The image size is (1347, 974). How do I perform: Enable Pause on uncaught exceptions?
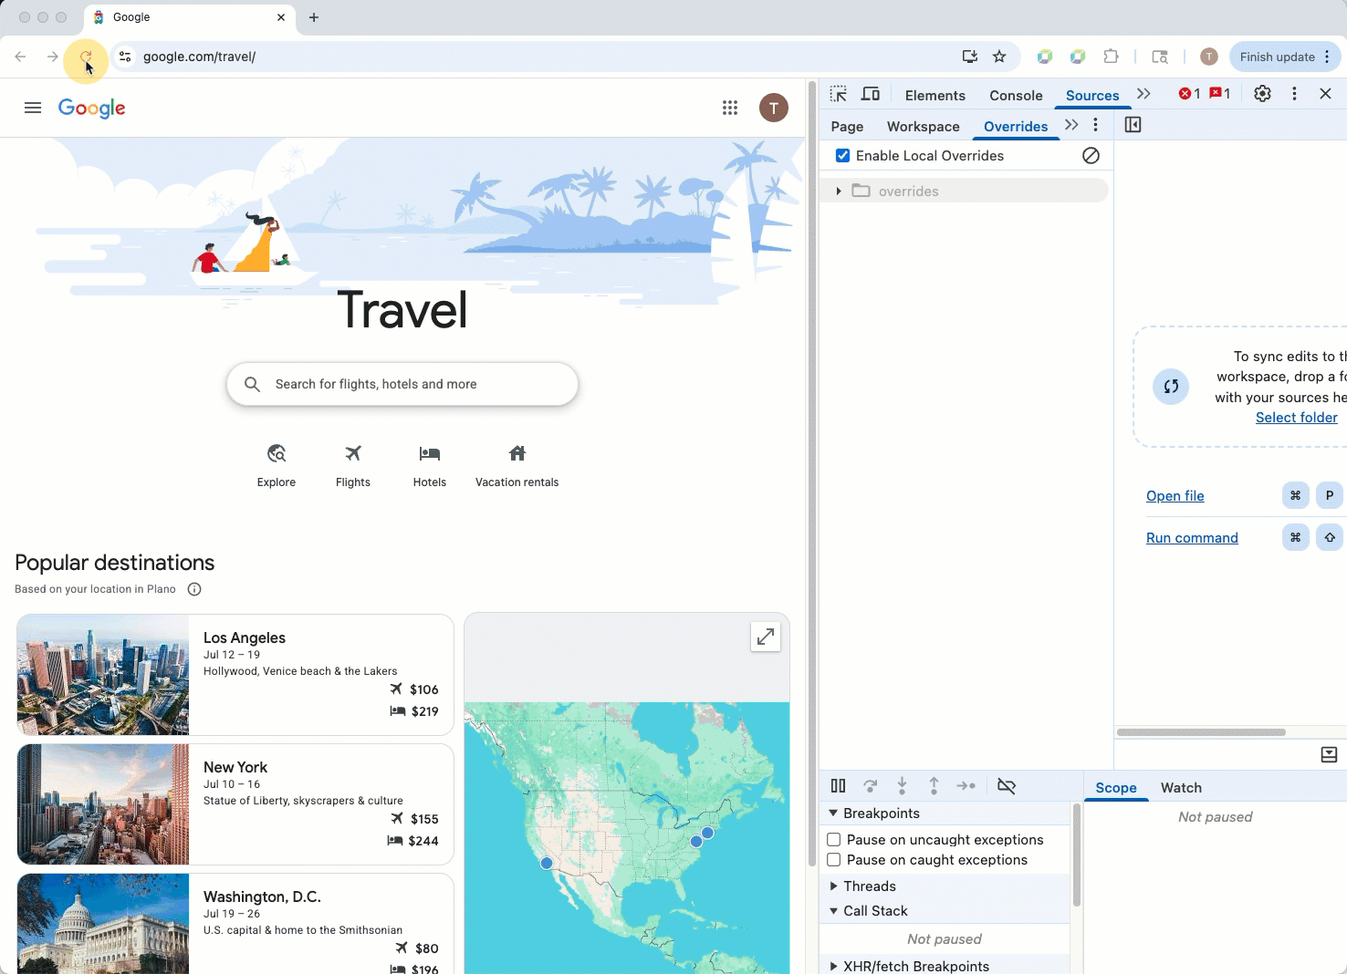click(834, 840)
